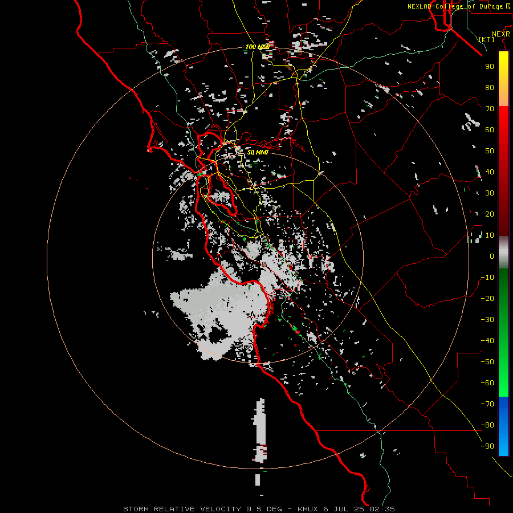Click the -30 scale value
This screenshot has width=513, height=513.
pyautogui.click(x=487, y=320)
